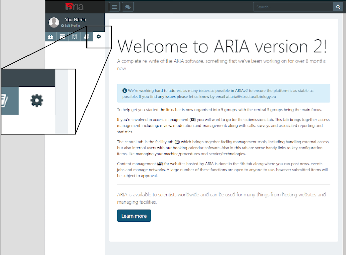Click the user avatar picture

pos(54,22)
